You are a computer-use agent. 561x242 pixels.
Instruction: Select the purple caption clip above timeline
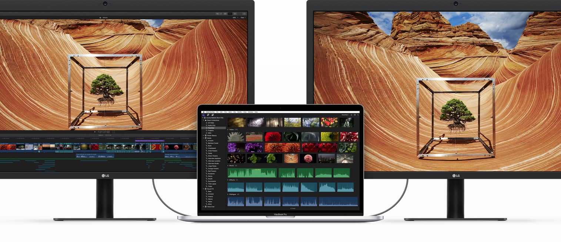[150, 141]
